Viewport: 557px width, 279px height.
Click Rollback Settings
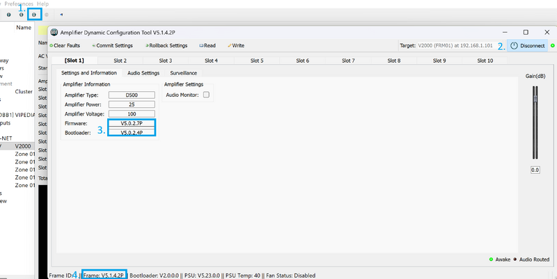tap(166, 45)
